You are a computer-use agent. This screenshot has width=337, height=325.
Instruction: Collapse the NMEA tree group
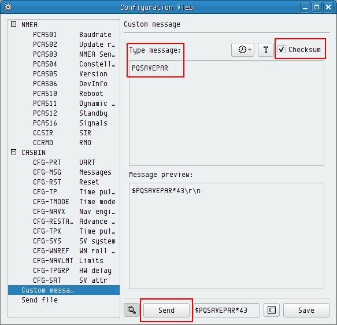click(13, 24)
